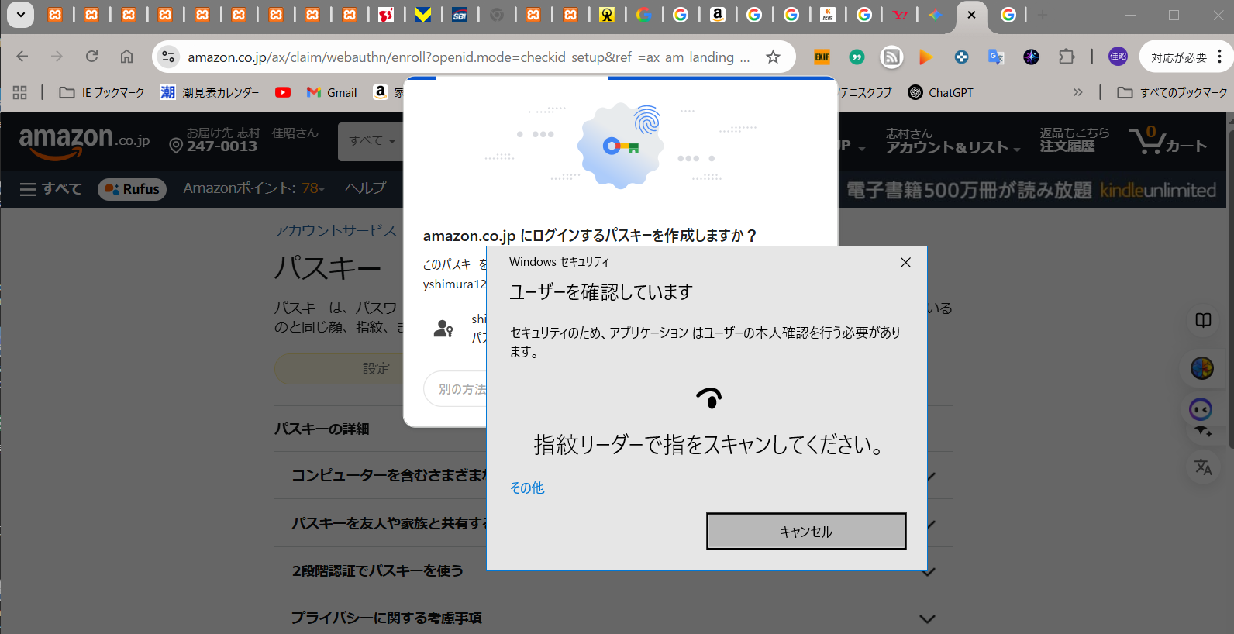Open the Google Translate extension icon
This screenshot has width=1234, height=634.
tap(996, 57)
